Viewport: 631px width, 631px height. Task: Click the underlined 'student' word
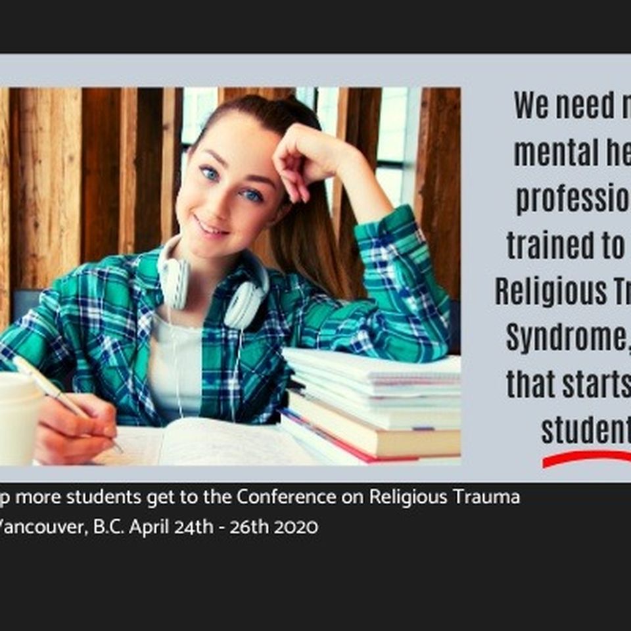(x=586, y=431)
